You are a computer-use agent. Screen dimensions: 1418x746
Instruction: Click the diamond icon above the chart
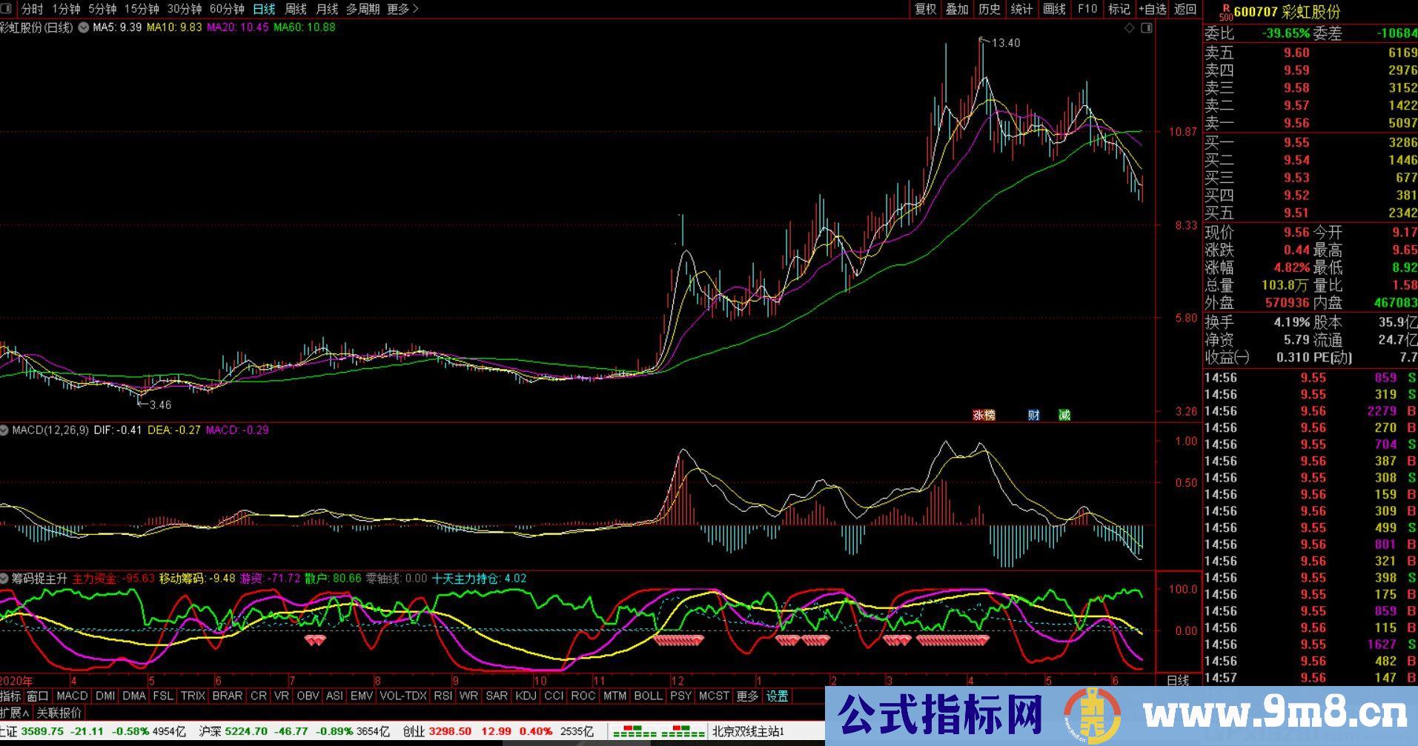(1130, 28)
